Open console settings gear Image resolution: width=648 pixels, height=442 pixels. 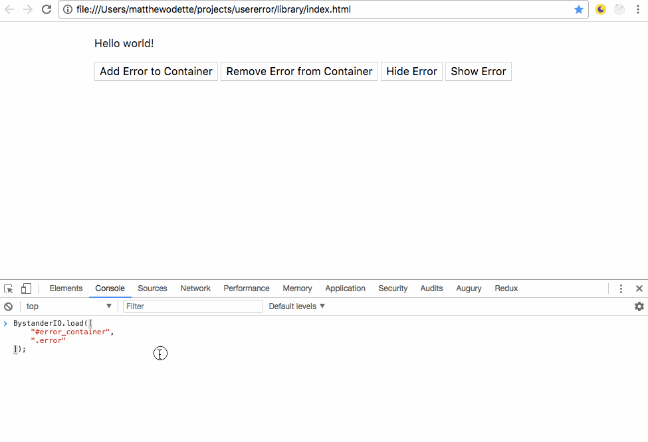(639, 306)
